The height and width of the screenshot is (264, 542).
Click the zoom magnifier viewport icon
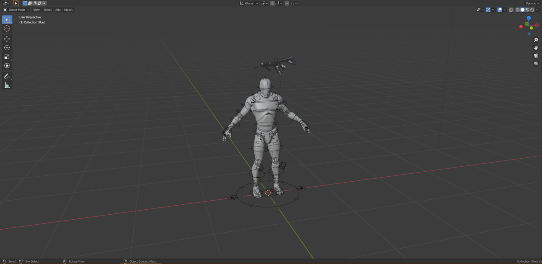tap(536, 40)
